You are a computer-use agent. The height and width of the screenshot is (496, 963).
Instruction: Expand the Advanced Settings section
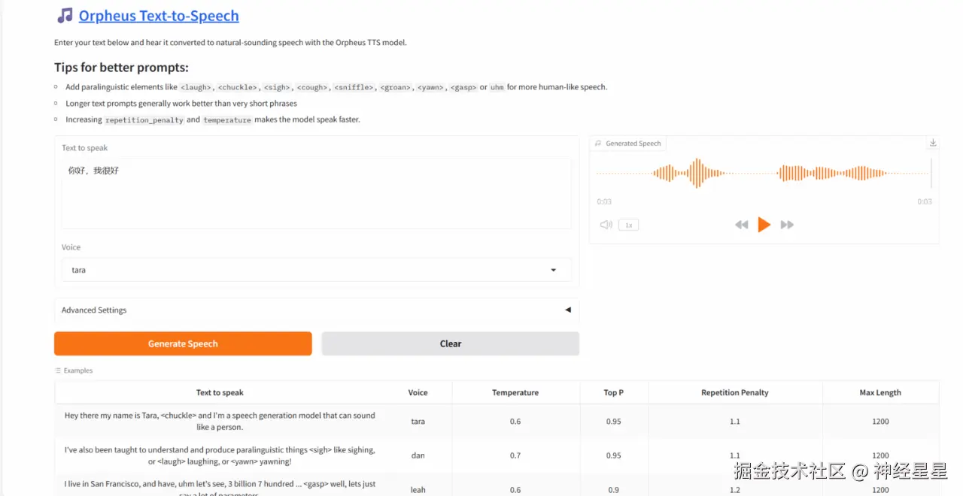pos(316,310)
